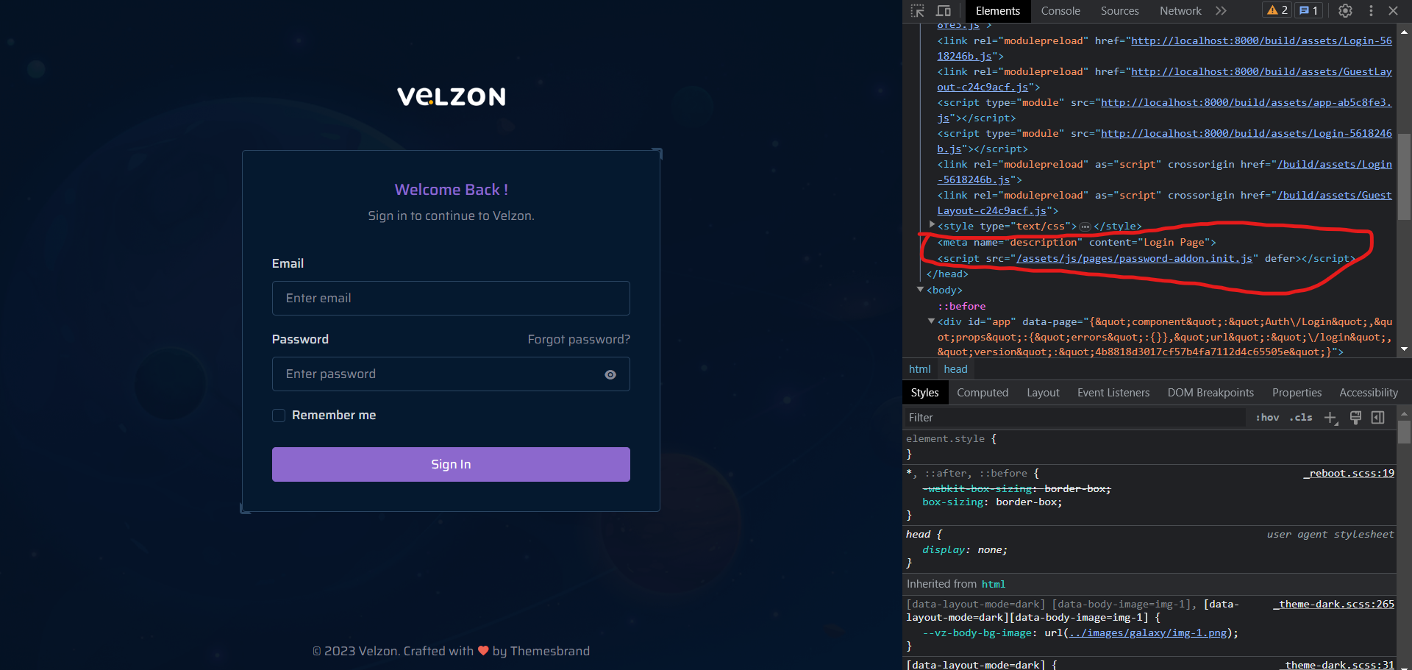Switch to the Elements tab

coord(997,11)
